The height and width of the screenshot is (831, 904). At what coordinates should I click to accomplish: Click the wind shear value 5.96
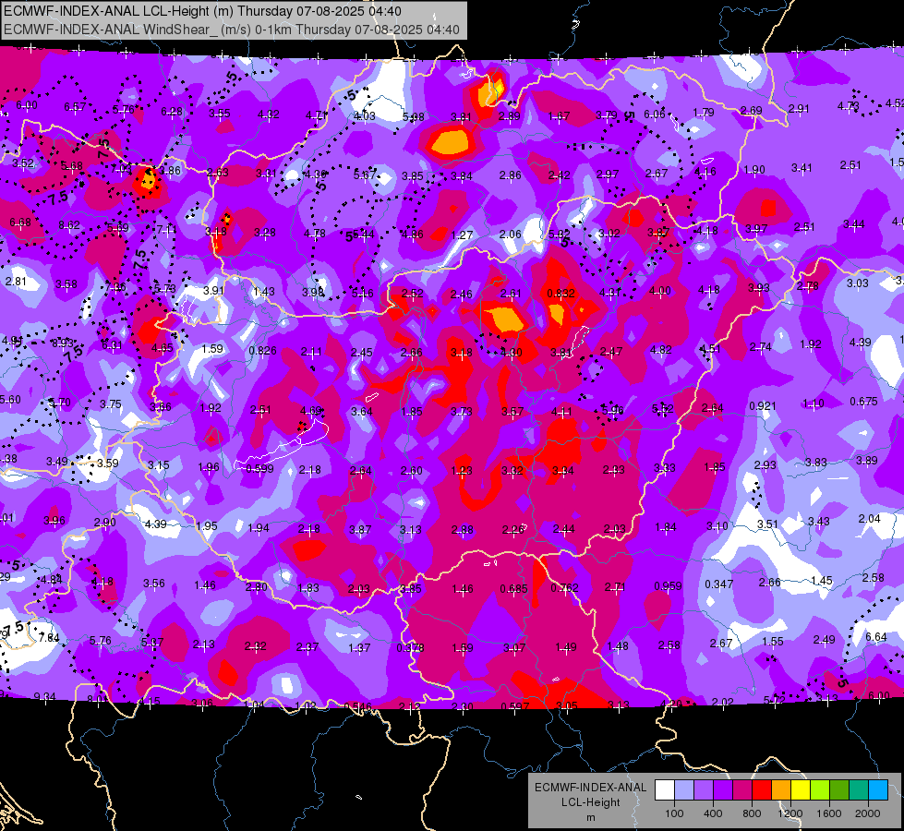coord(612,410)
